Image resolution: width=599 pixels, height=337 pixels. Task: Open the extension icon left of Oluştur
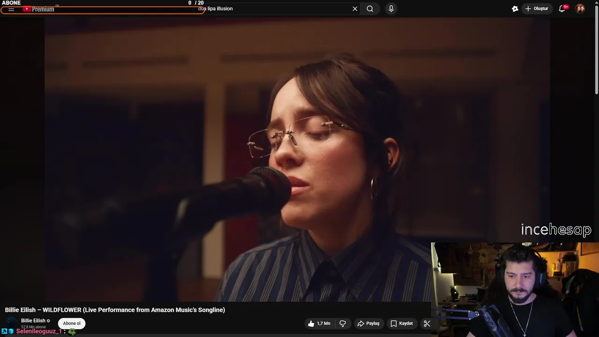tap(515, 9)
